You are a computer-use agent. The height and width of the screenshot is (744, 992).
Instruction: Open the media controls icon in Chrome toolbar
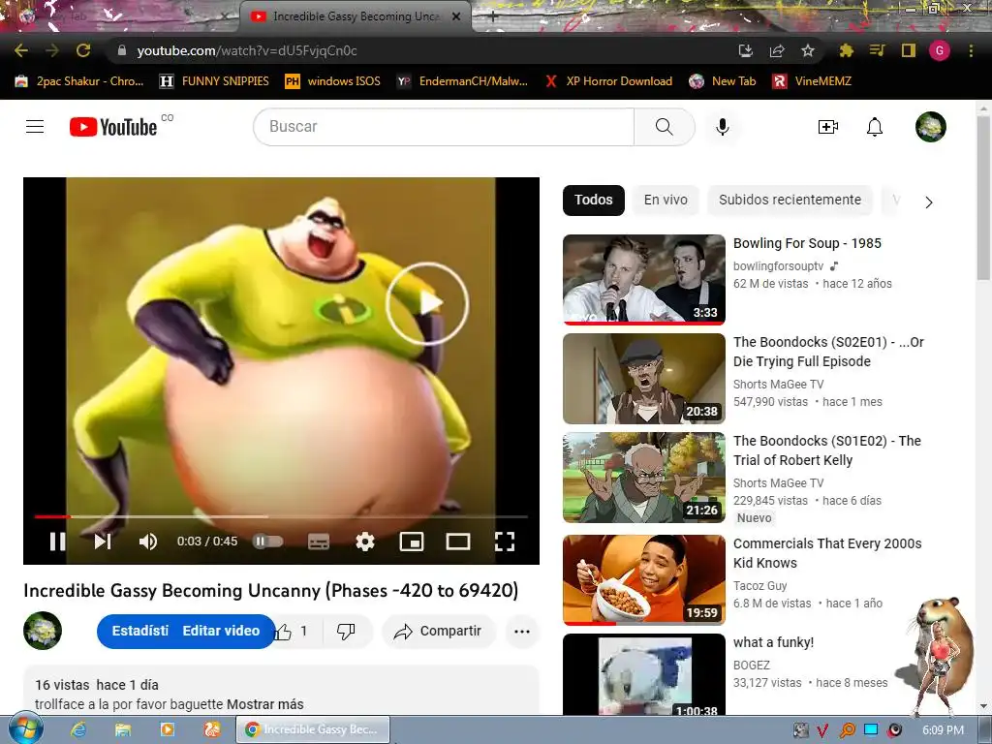click(877, 50)
